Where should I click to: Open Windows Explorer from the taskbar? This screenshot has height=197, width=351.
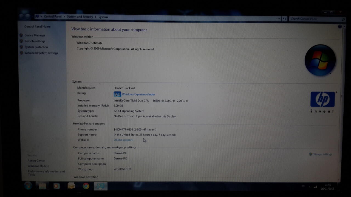pyautogui.click(x=42, y=186)
